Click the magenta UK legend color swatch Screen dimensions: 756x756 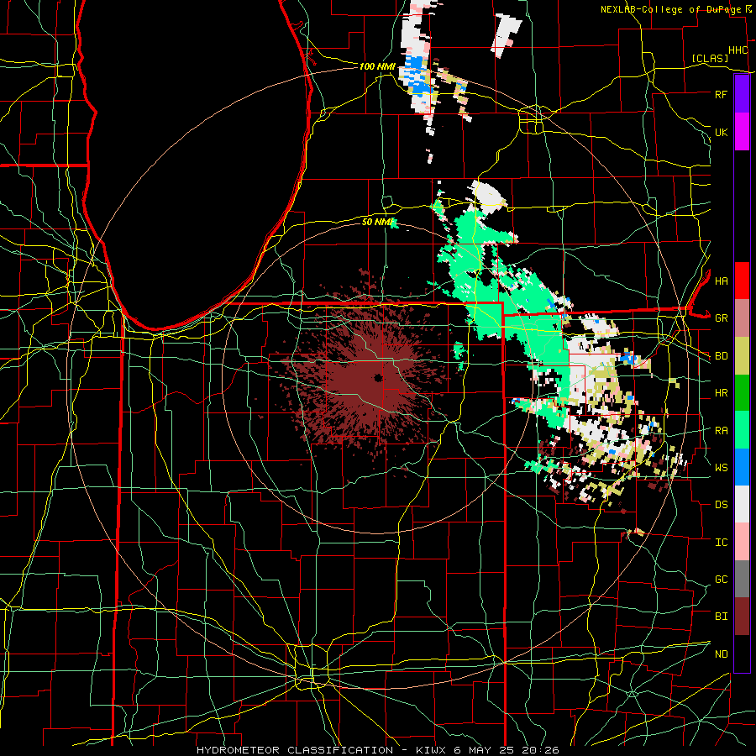point(742,132)
